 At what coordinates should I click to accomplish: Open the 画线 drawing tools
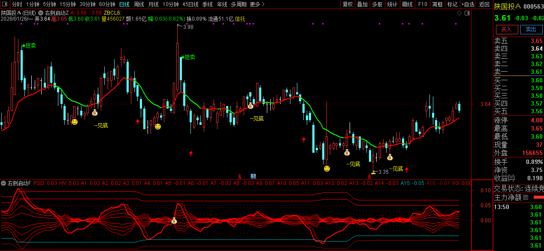pos(407,4)
